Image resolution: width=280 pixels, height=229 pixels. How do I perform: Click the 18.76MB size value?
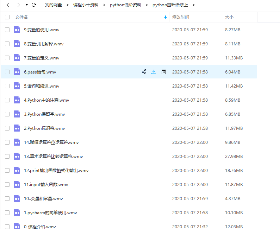coord(234,171)
